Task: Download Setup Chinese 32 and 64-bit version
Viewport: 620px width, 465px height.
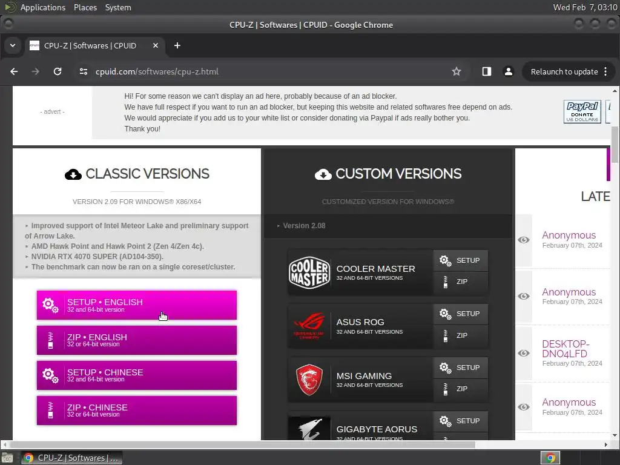Action: point(137,375)
